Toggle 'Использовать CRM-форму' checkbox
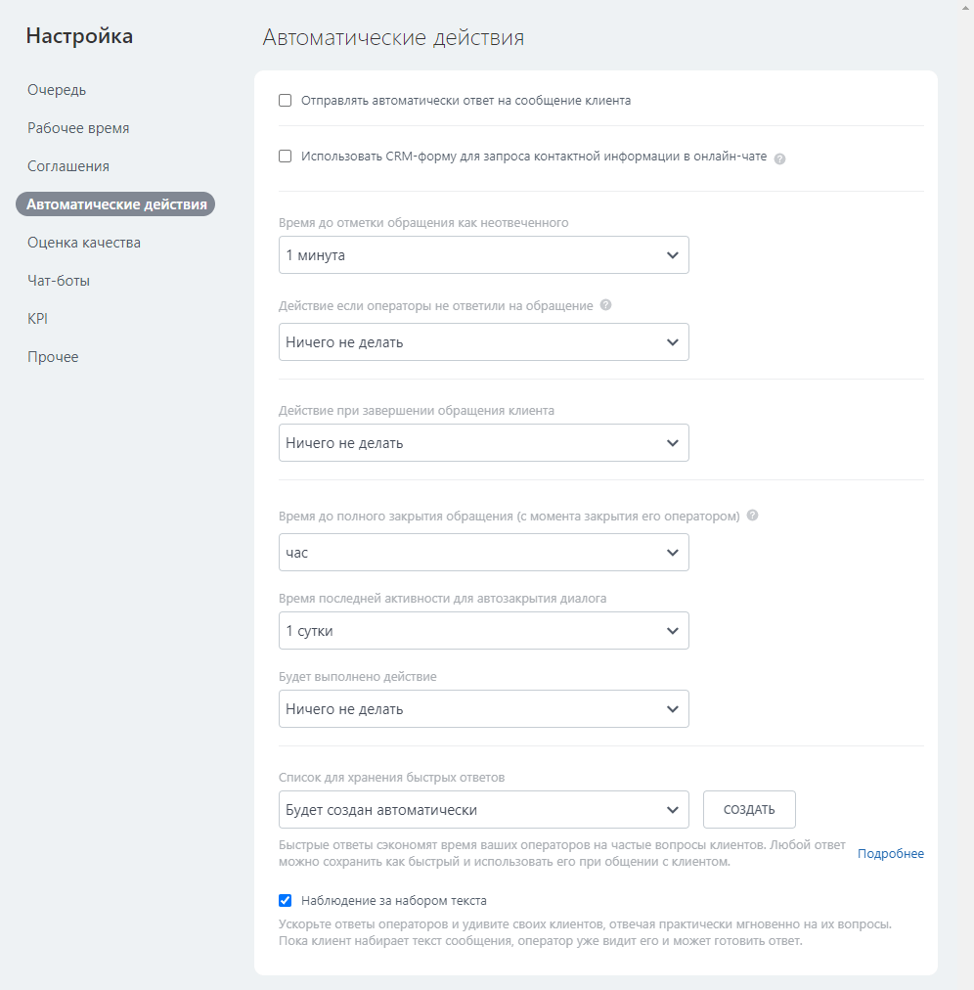This screenshot has width=974, height=990. pos(286,156)
